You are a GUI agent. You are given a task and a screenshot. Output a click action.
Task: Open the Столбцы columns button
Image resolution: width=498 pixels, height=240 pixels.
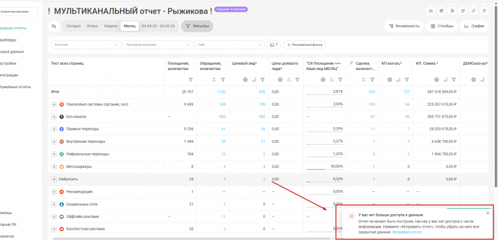click(x=442, y=26)
